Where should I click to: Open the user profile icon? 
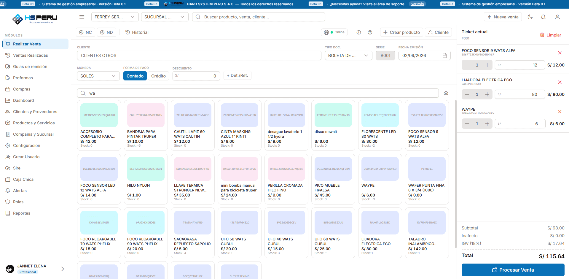point(557,17)
